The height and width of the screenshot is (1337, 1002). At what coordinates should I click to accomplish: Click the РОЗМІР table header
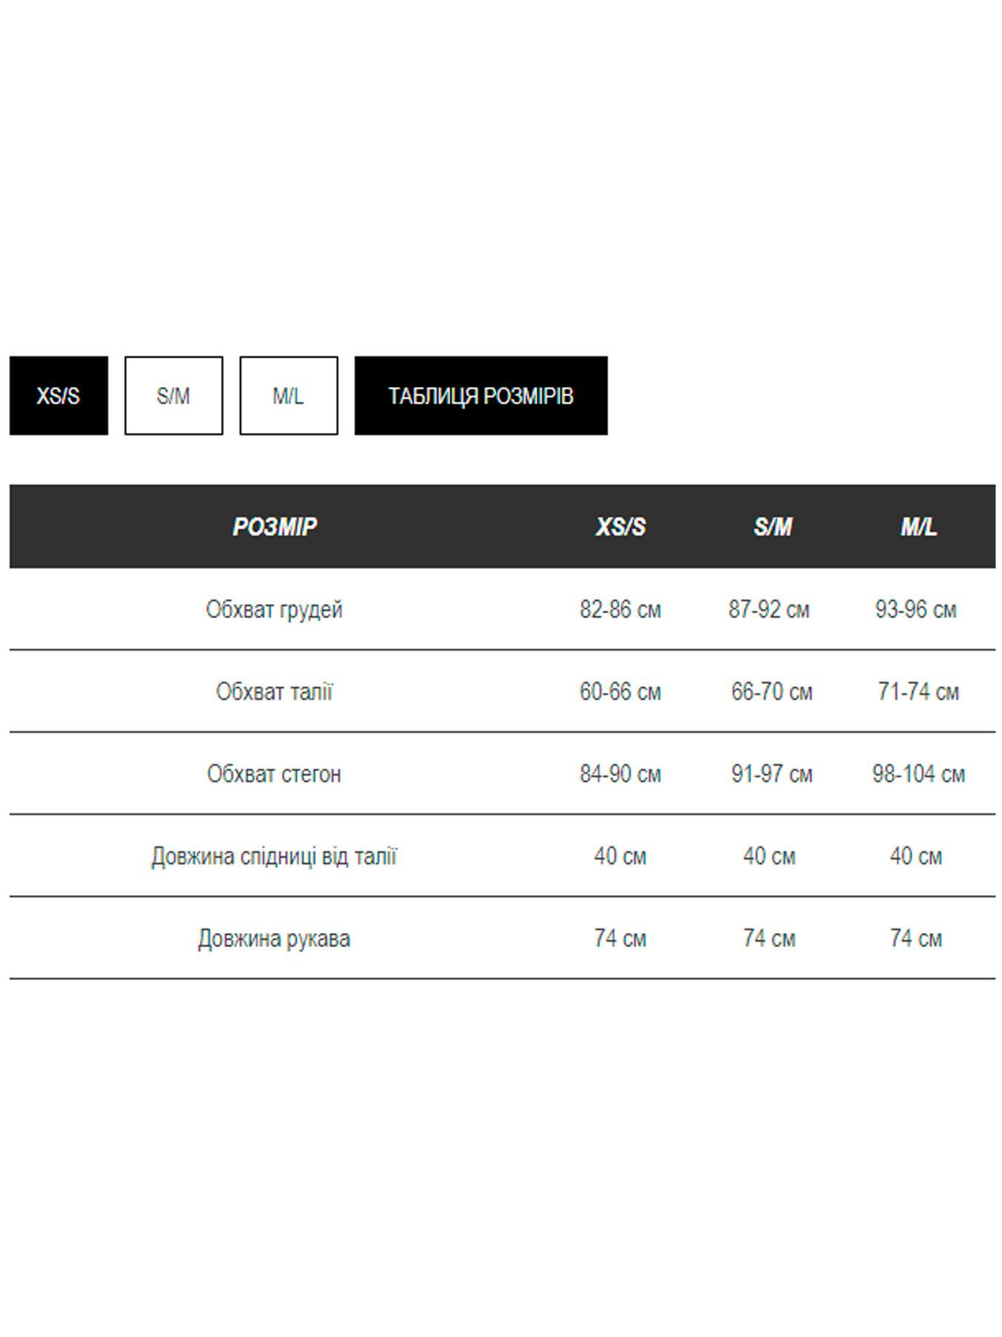275,527
